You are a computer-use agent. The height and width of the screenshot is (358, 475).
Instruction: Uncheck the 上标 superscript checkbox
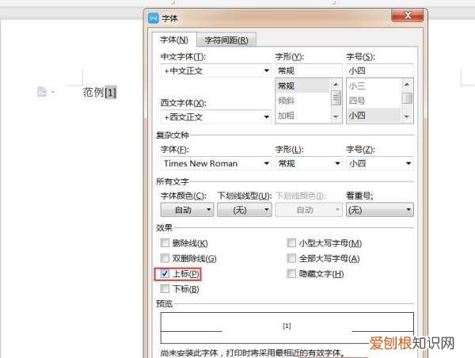click(165, 274)
